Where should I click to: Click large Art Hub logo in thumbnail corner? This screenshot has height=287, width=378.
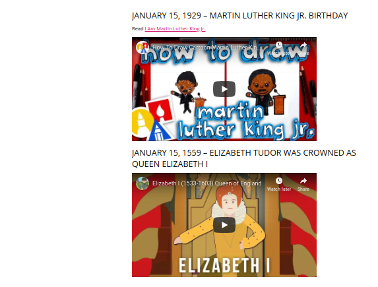pos(153,121)
